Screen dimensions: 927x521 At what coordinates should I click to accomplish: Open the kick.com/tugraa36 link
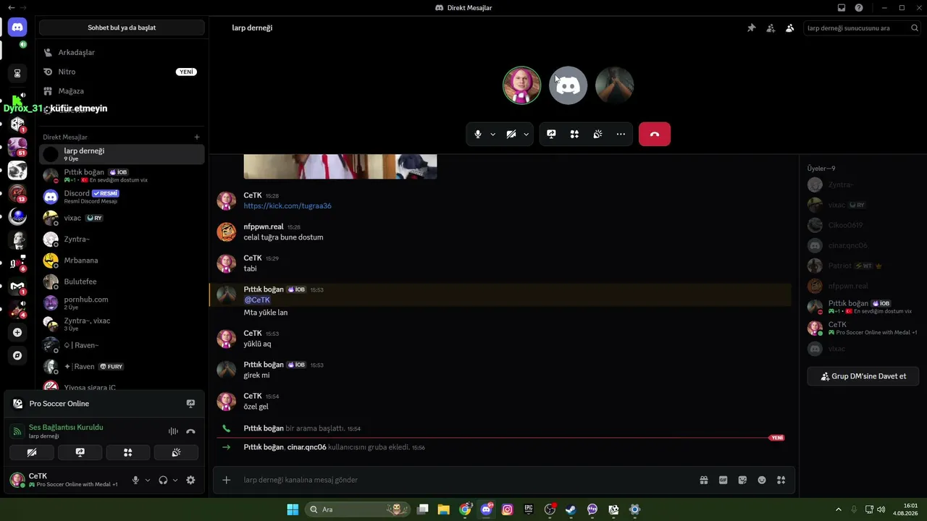[x=288, y=206]
